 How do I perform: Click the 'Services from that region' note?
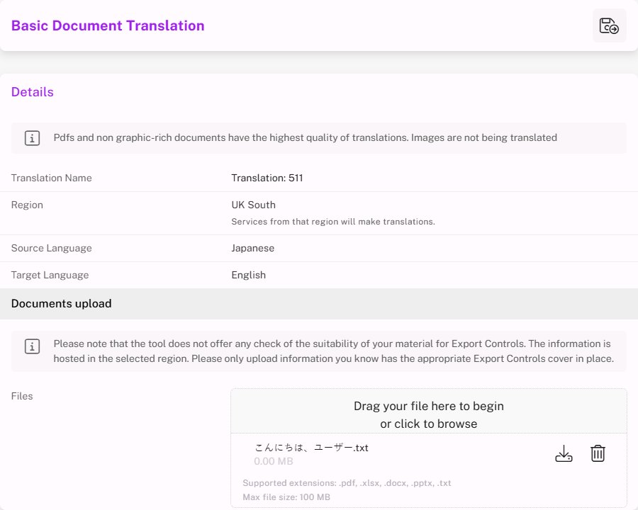coord(332,222)
